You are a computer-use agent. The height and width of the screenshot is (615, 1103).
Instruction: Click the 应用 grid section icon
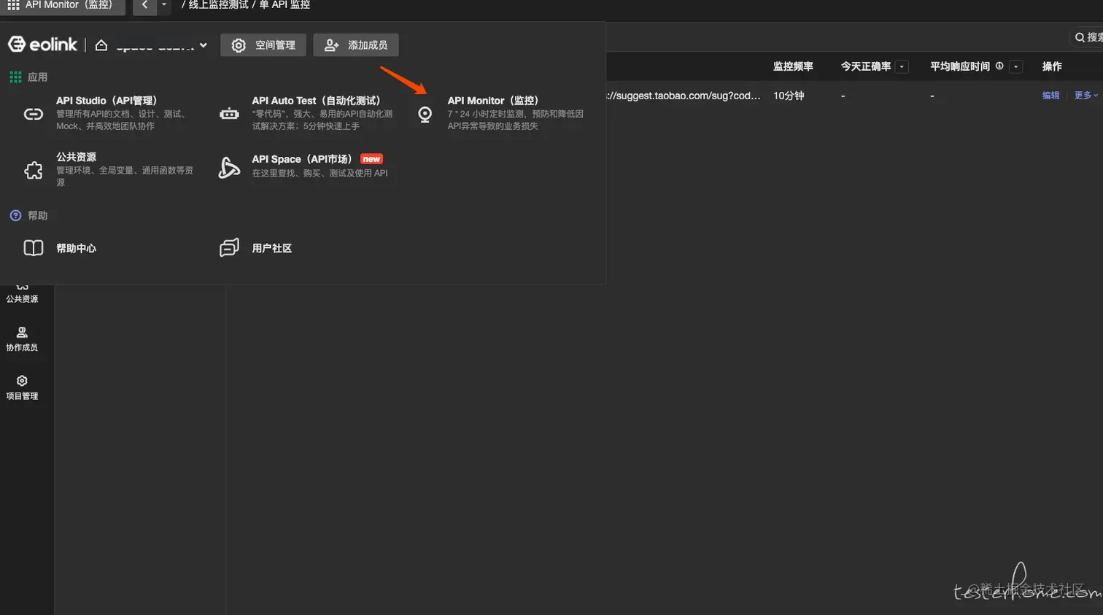[15, 77]
